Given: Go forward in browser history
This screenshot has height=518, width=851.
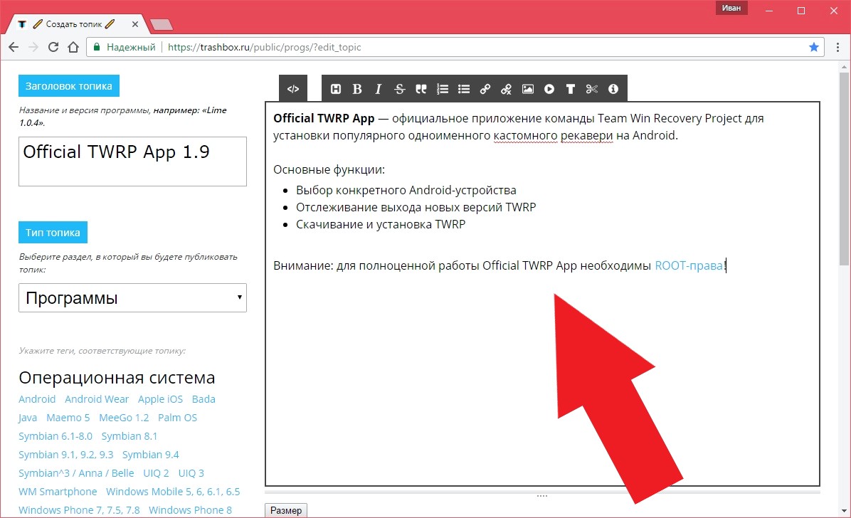Looking at the screenshot, I should (x=33, y=47).
